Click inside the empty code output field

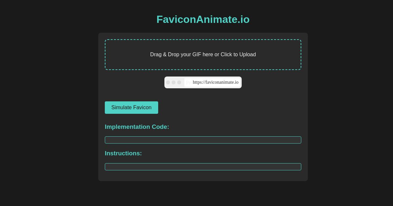(203, 140)
